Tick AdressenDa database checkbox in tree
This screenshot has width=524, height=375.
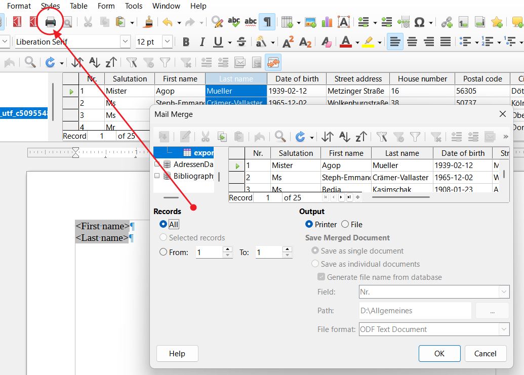(157, 164)
